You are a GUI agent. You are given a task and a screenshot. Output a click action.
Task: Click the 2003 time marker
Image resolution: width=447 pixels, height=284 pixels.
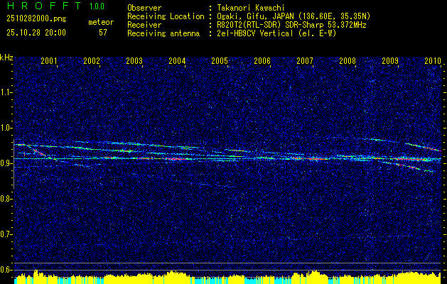[134, 60]
